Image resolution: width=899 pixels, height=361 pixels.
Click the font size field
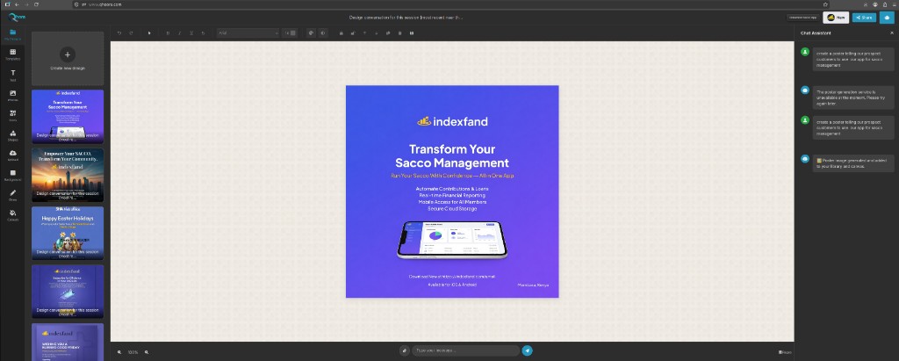(290, 33)
